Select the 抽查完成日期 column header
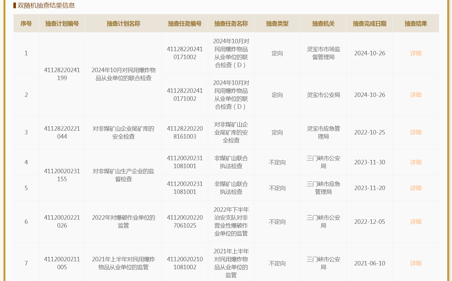Screen dimensions: 452x281 [x=369, y=24]
